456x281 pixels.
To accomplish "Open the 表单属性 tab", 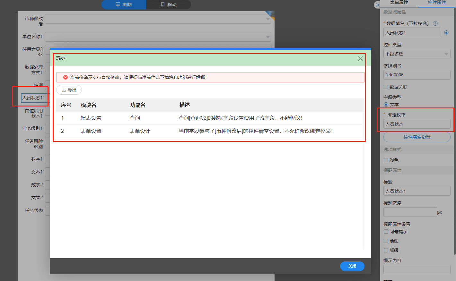I will click(x=399, y=3).
